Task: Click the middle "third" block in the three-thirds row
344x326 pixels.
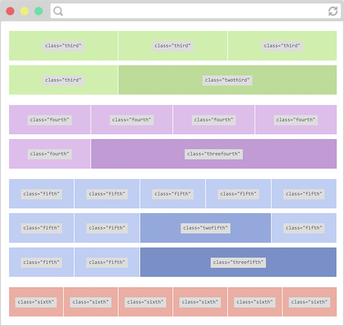Action: [173, 46]
